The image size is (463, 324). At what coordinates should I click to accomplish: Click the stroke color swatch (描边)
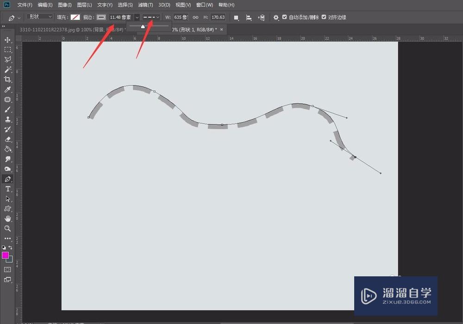[101, 17]
